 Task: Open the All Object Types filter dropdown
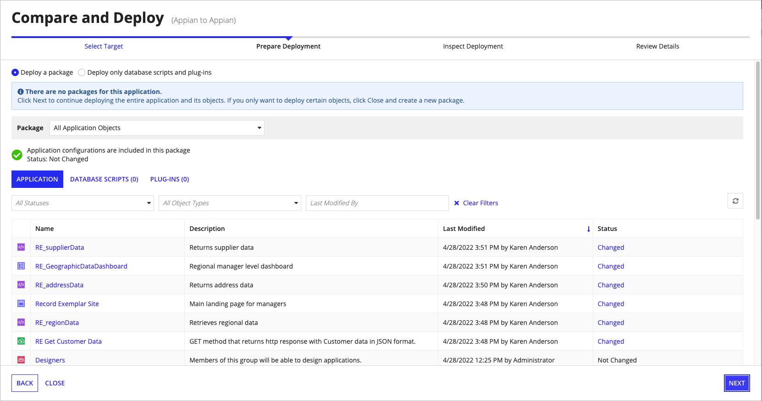230,203
